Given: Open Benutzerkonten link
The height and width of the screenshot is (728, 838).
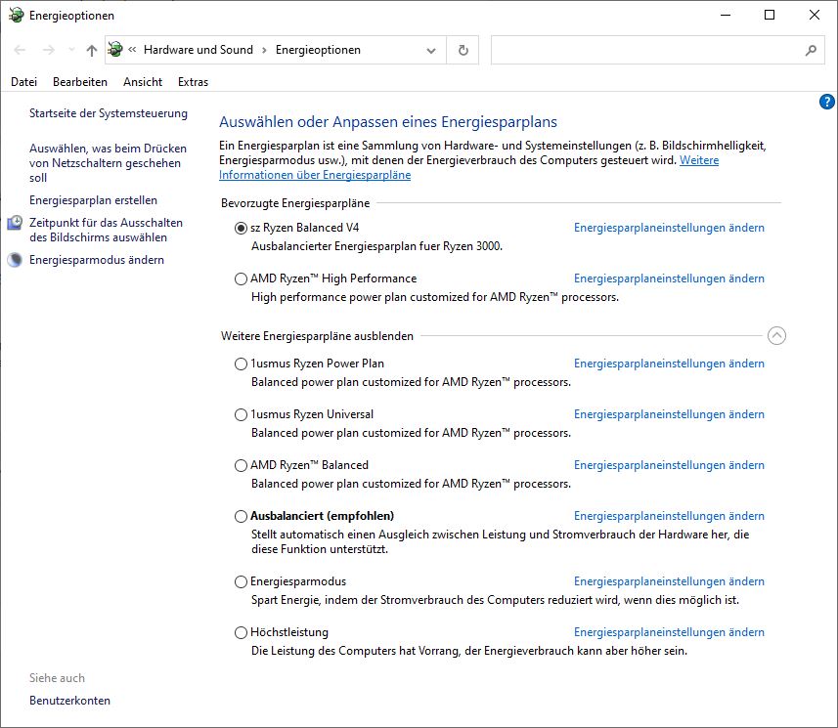Looking at the screenshot, I should (70, 701).
